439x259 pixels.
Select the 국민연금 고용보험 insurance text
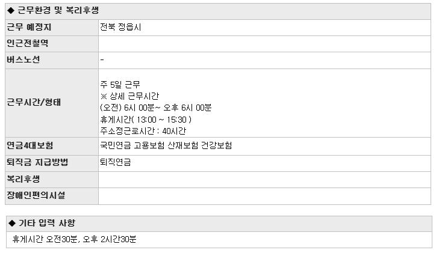(166, 145)
